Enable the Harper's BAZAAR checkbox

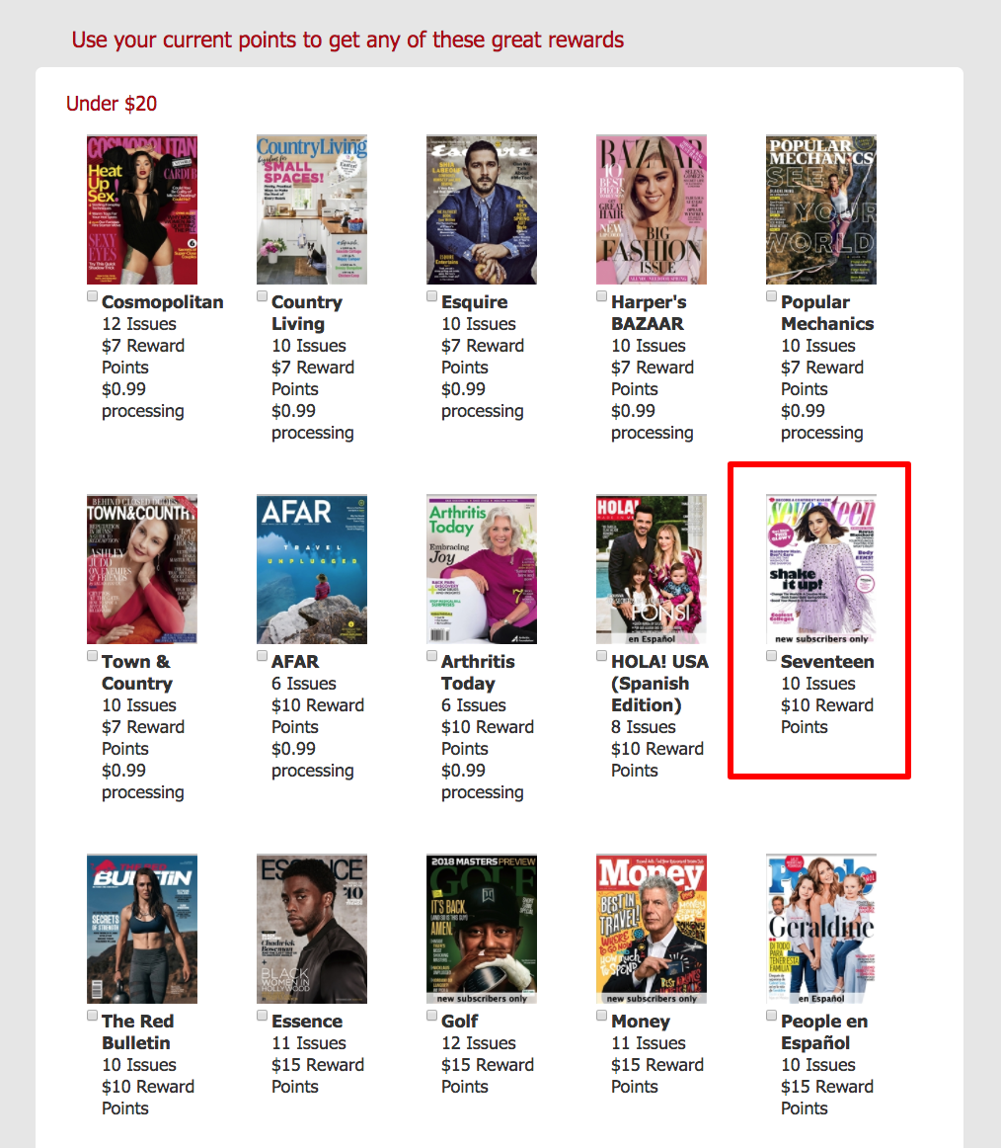tap(602, 296)
